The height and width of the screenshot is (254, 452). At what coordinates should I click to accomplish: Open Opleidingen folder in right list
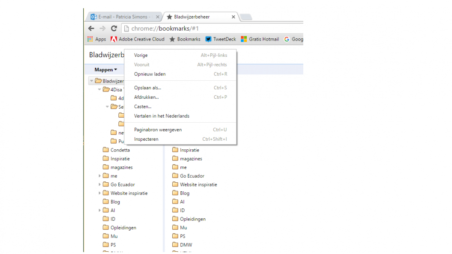189,219
